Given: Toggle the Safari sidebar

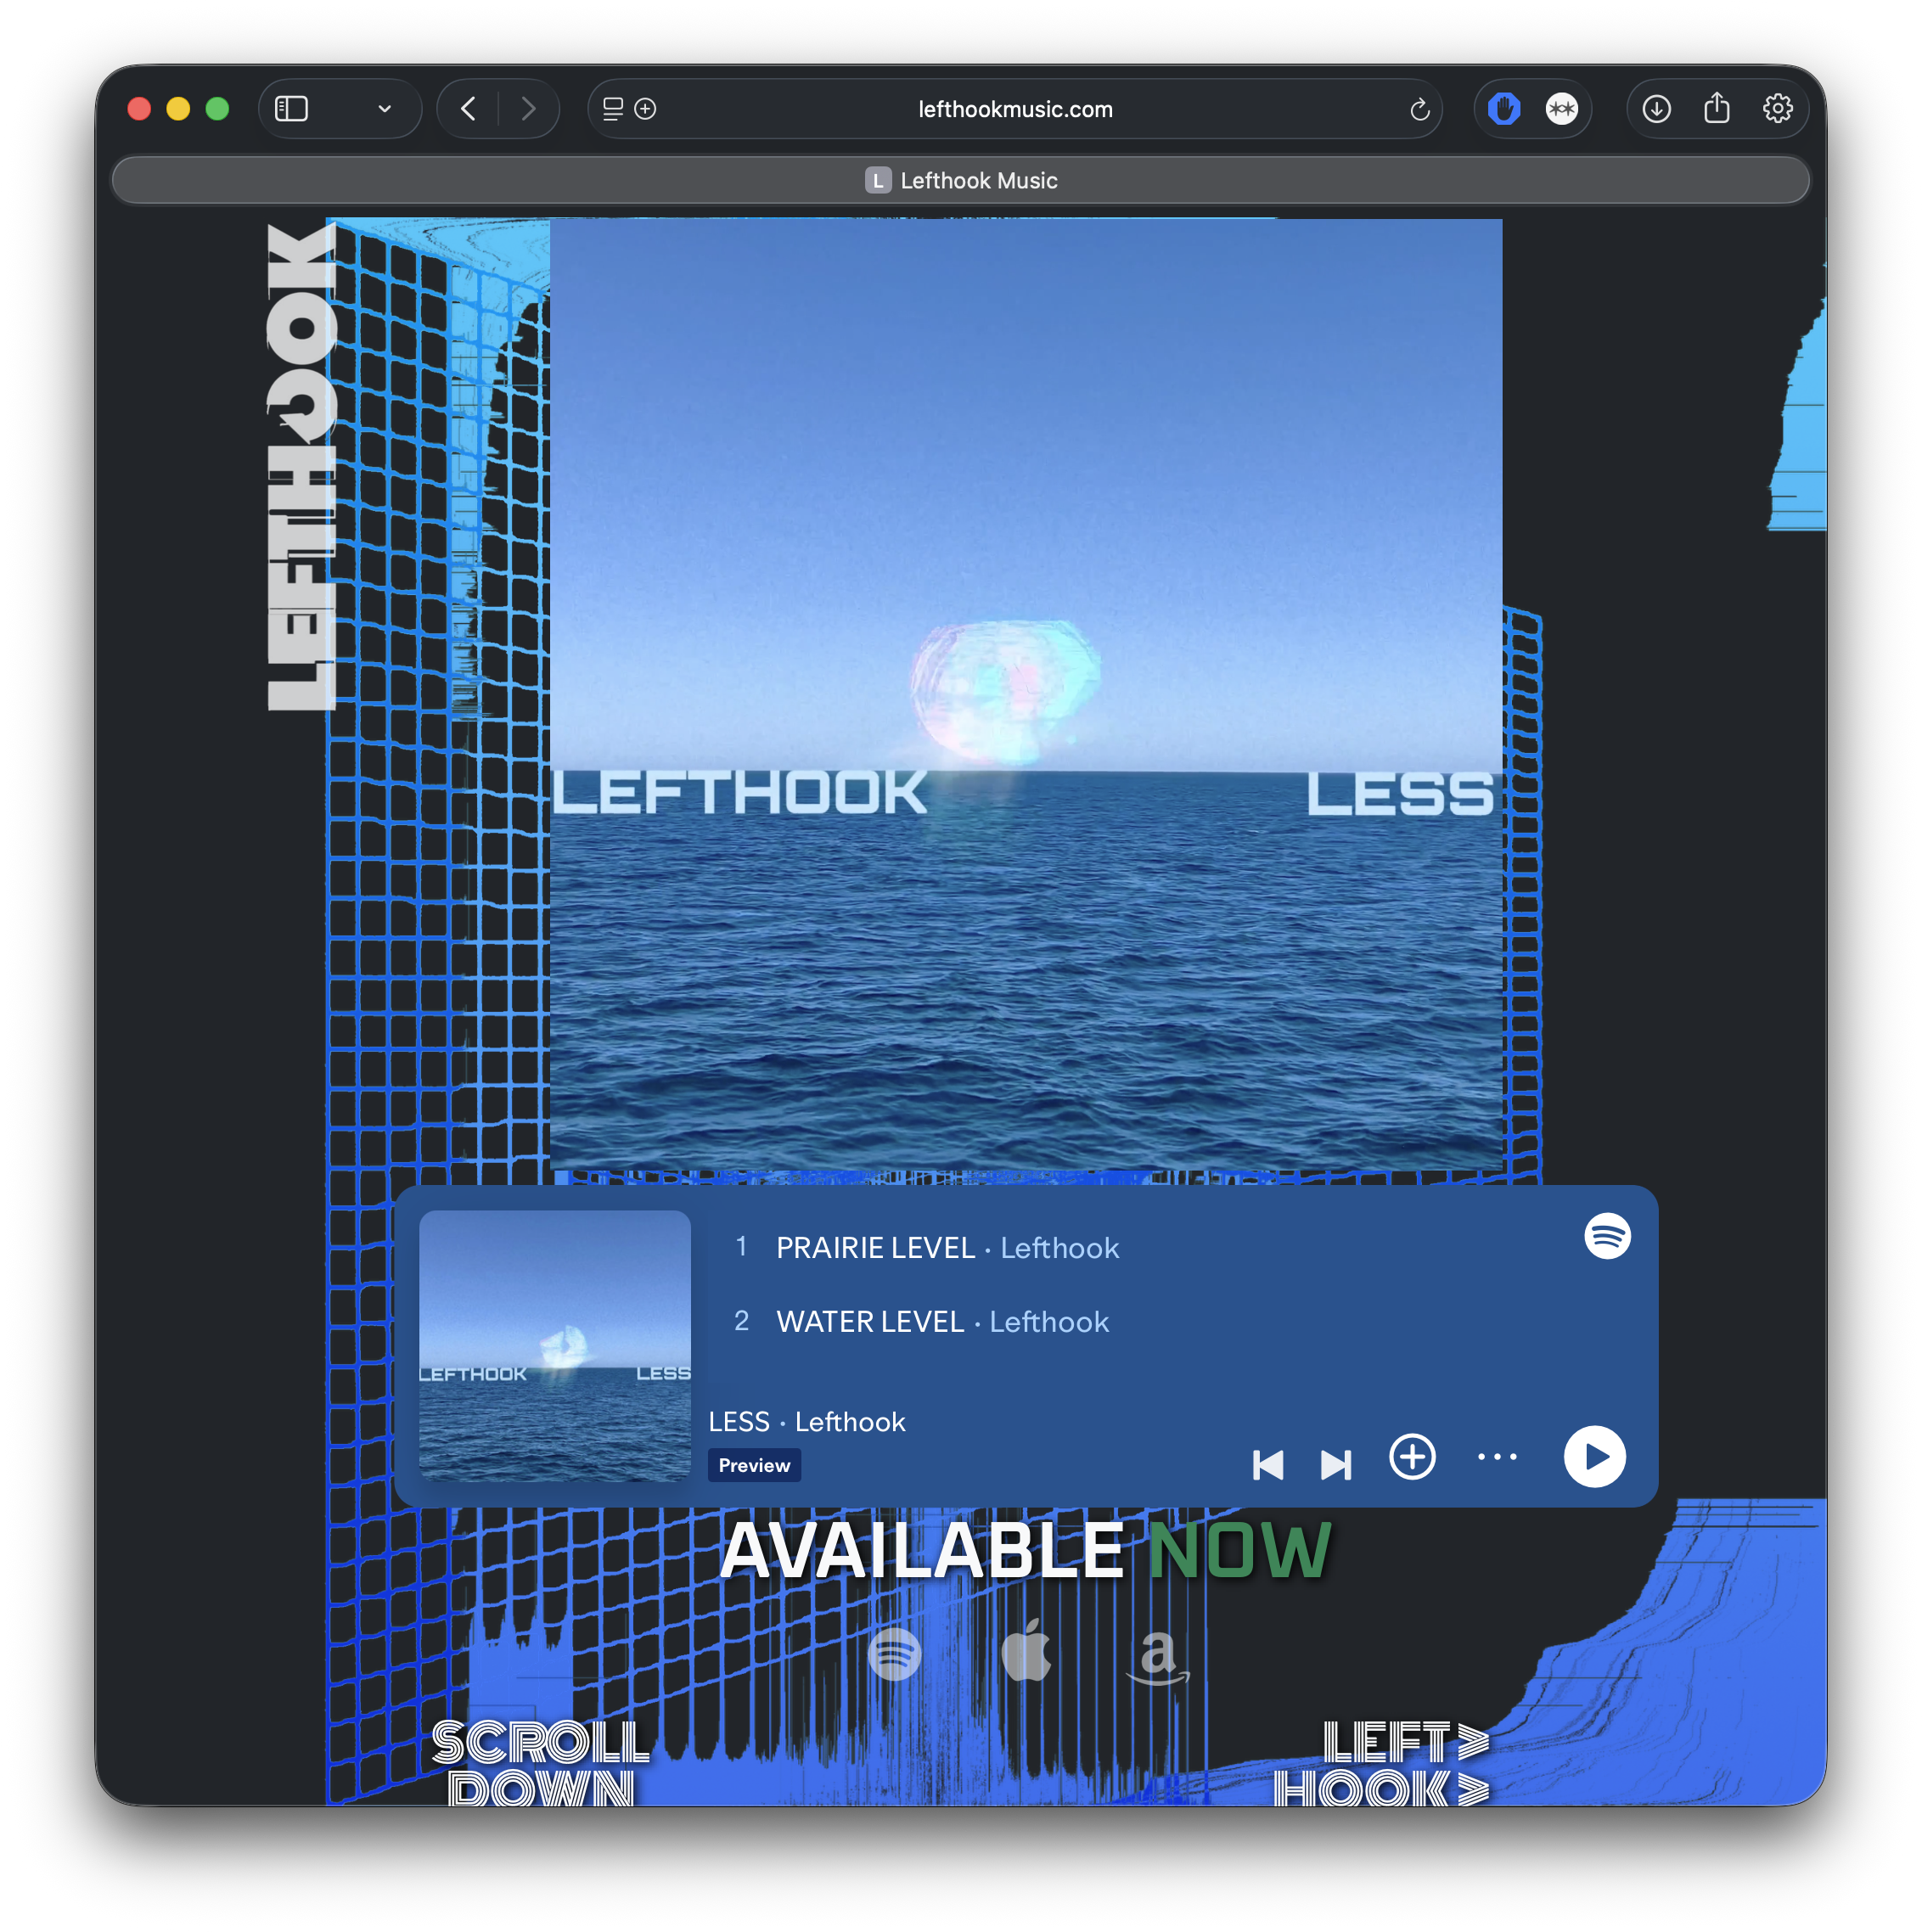Looking at the screenshot, I should click(x=291, y=108).
